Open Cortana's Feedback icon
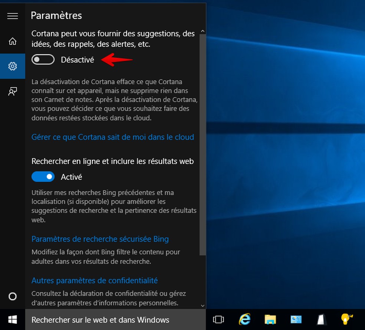 (13, 91)
